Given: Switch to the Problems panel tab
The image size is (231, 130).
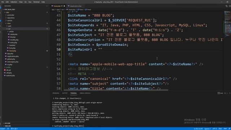Looking at the screenshot, I should (56, 93).
